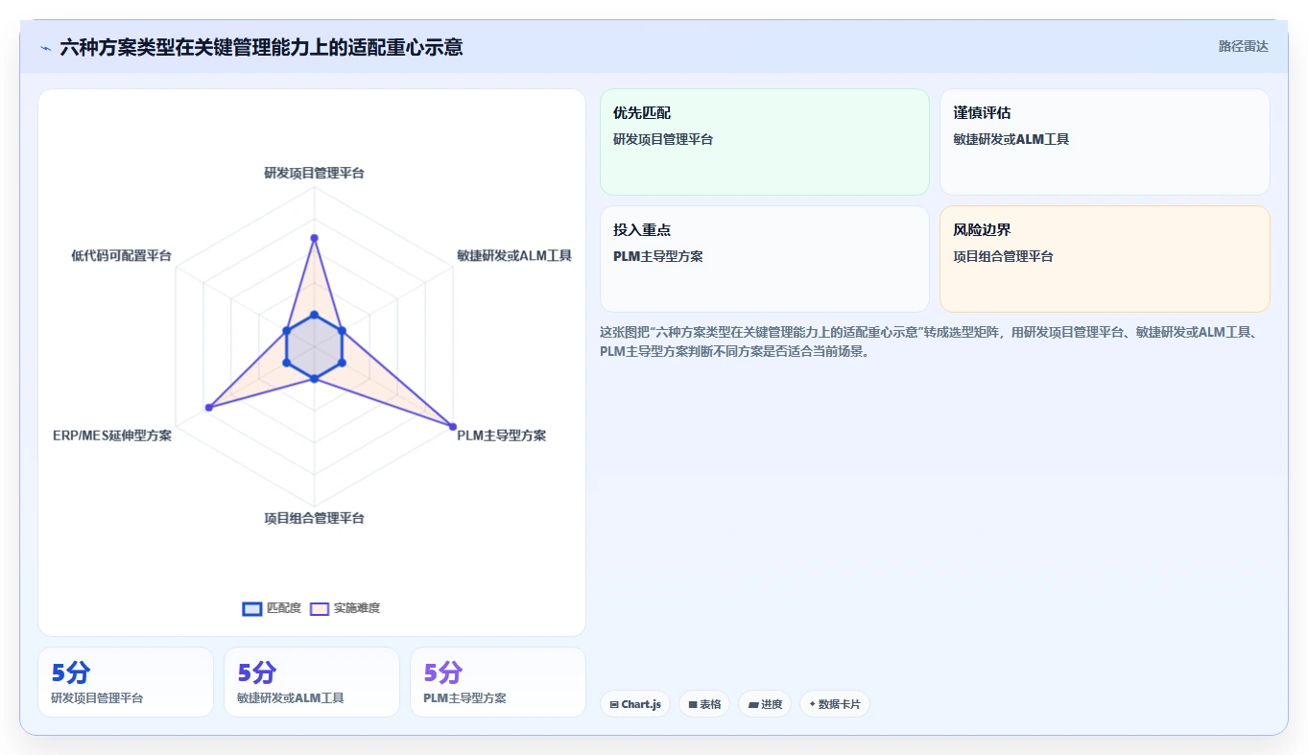Image resolution: width=1308 pixels, height=755 pixels.
Task: Click the 数据卡片 tag icon
Action: click(x=813, y=704)
